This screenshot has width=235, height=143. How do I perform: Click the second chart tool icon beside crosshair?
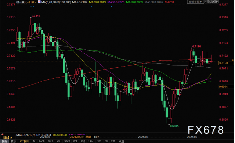tap(210, 2)
